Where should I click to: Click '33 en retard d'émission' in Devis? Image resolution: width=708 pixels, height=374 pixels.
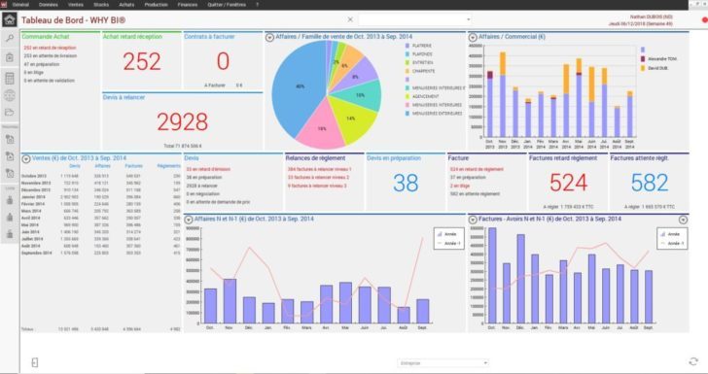[208, 169]
